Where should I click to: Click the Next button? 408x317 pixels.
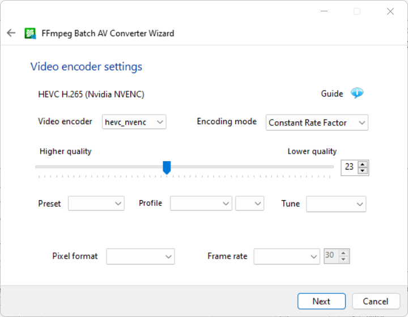[321, 301]
